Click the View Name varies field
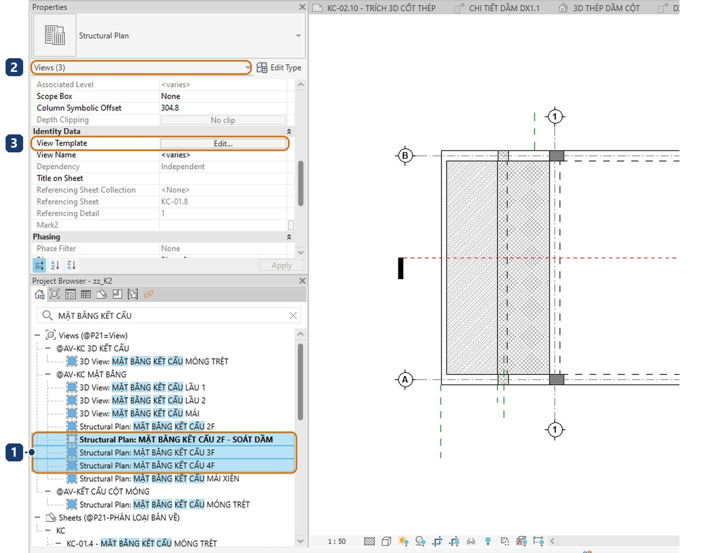The height and width of the screenshot is (553, 715). tap(223, 155)
